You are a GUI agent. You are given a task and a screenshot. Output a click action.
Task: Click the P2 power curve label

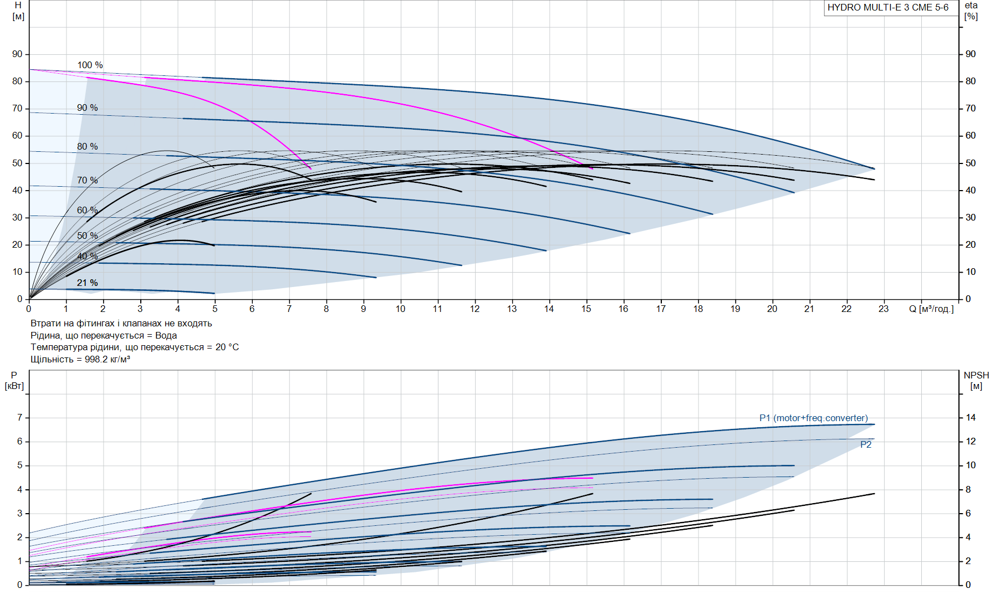click(866, 444)
